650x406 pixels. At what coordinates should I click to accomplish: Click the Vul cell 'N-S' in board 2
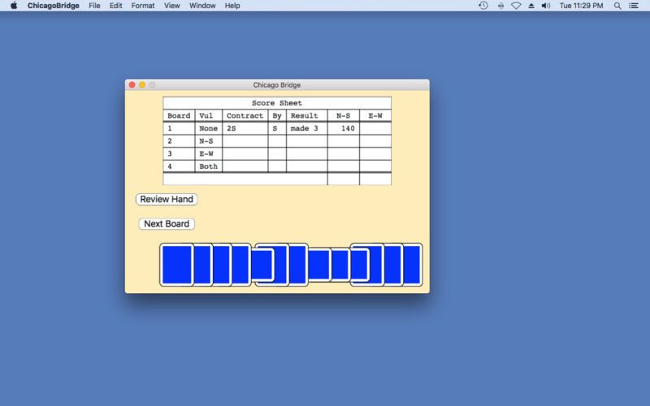(209, 141)
